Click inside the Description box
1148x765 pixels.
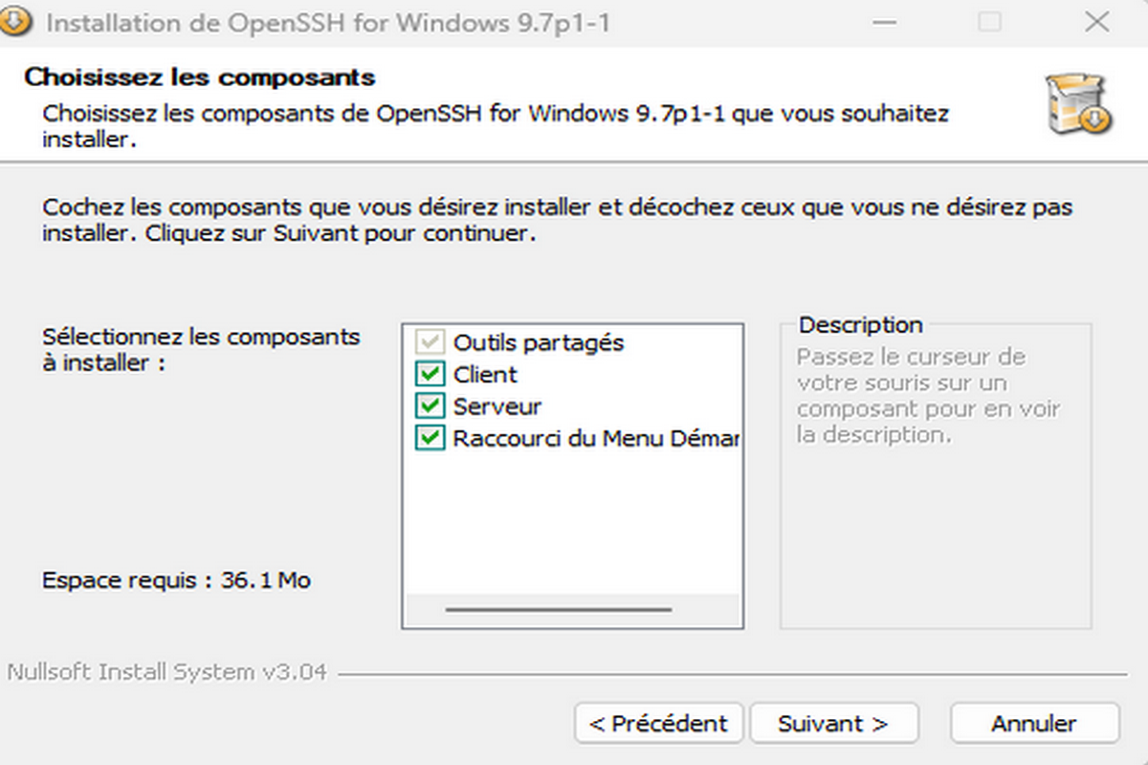point(935,516)
